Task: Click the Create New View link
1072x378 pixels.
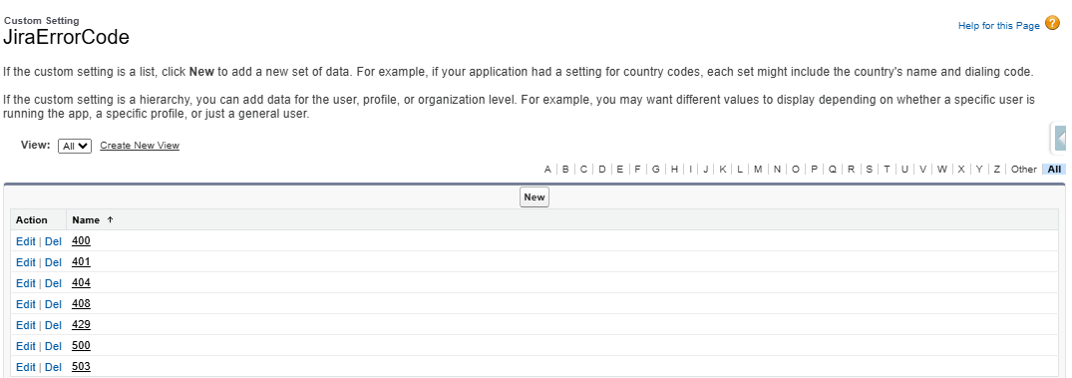Action: point(140,146)
